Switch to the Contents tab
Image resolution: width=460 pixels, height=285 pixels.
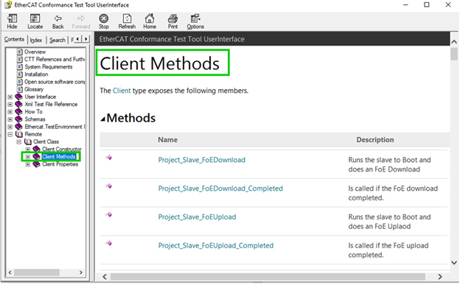pyautogui.click(x=14, y=39)
